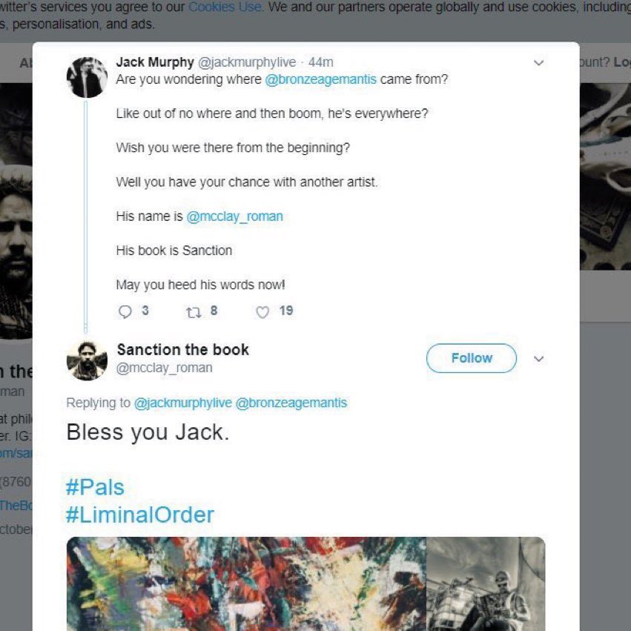
Task: Click @jackmurphylive in Replying to line
Action: pyautogui.click(x=182, y=403)
